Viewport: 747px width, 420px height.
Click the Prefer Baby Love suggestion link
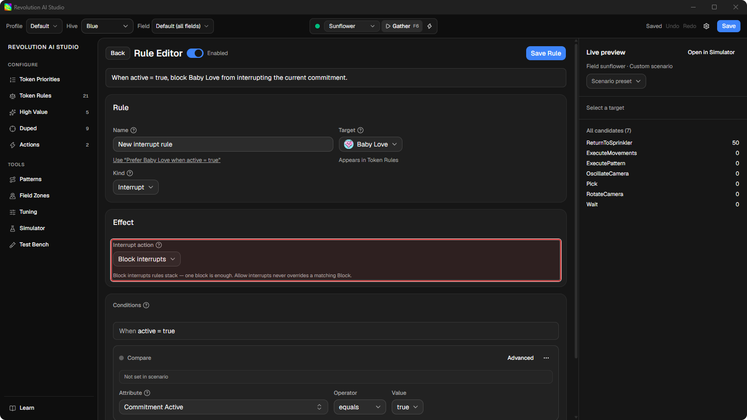click(x=167, y=160)
